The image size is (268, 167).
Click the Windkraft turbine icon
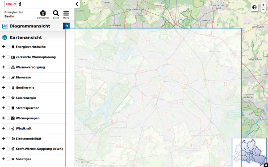coord(13,129)
